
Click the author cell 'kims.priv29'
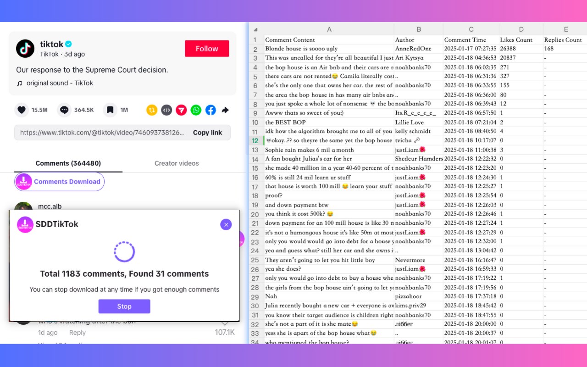419,306
